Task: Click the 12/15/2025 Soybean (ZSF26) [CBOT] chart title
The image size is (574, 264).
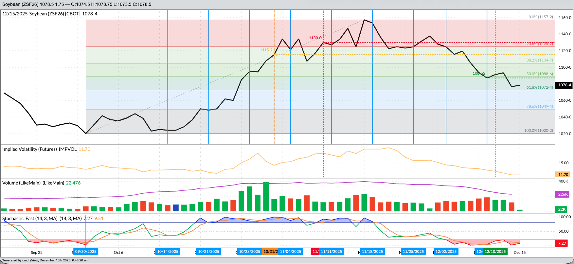Action: click(50, 14)
